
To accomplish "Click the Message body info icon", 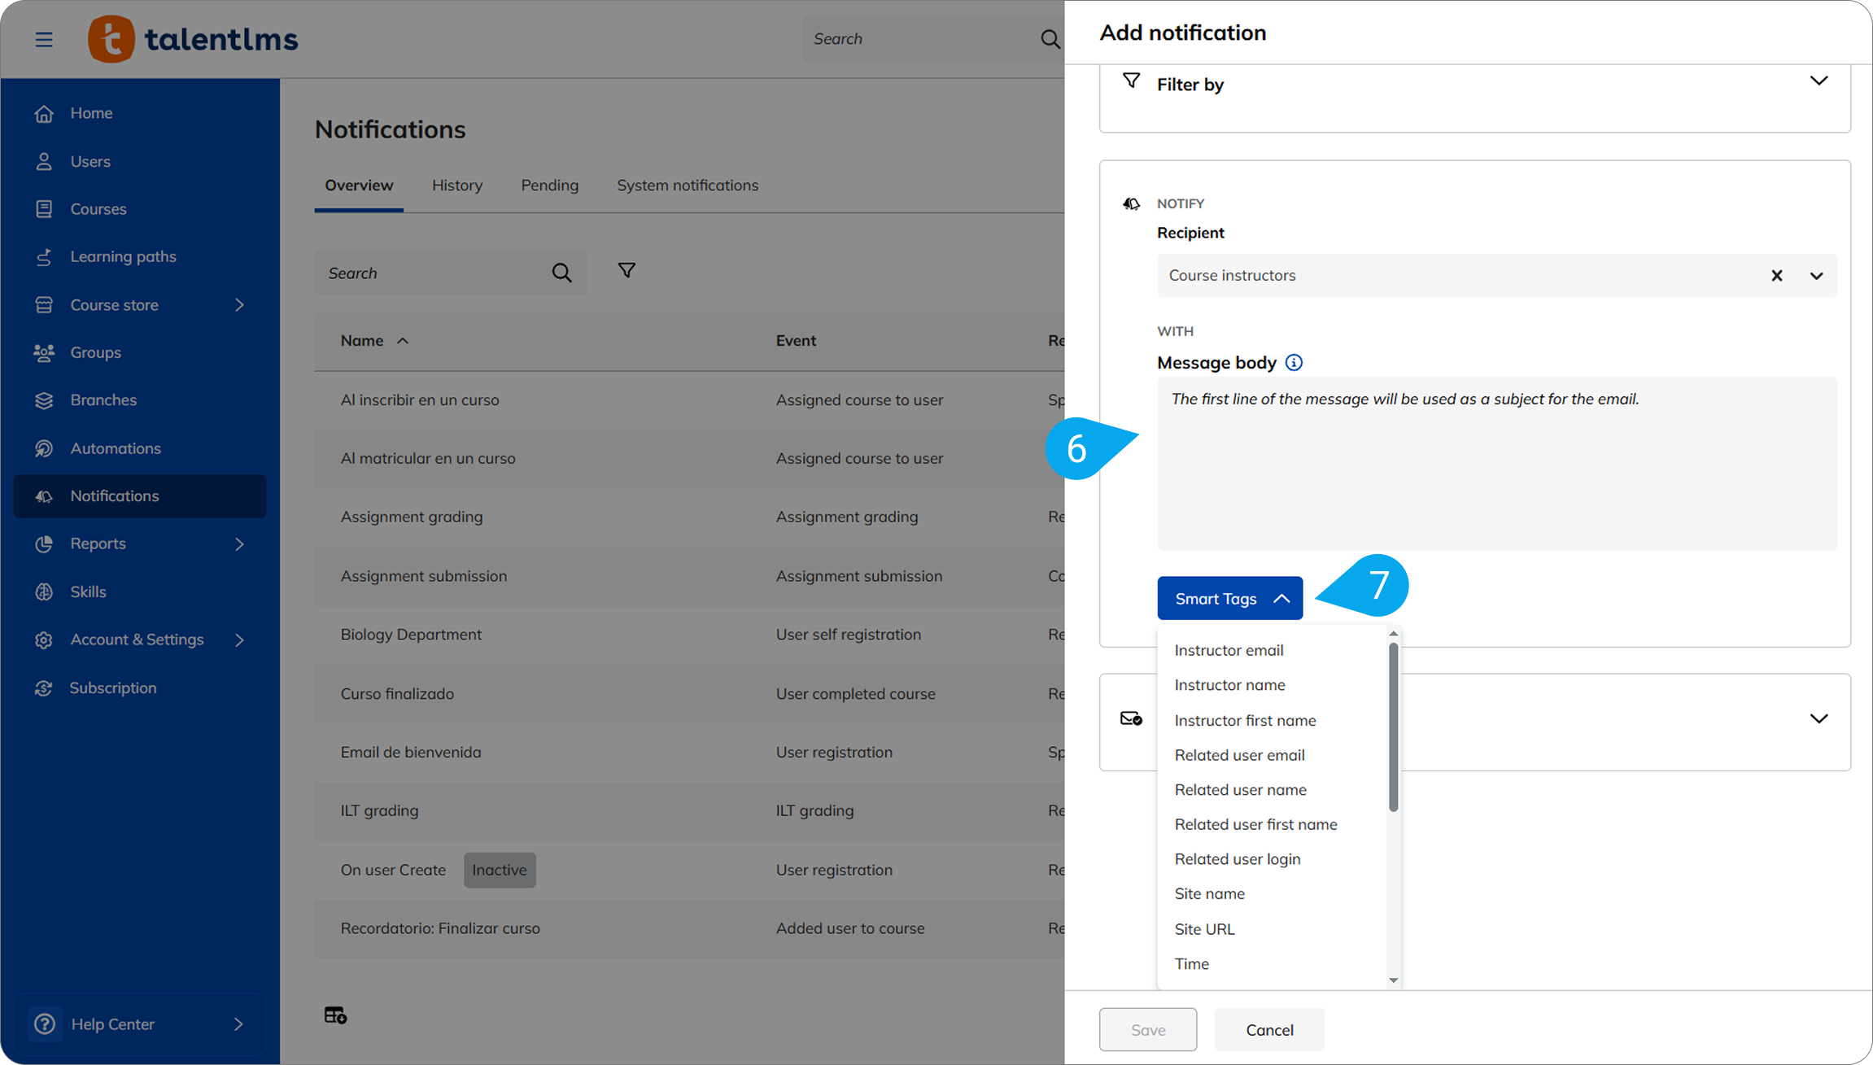I will (1294, 363).
